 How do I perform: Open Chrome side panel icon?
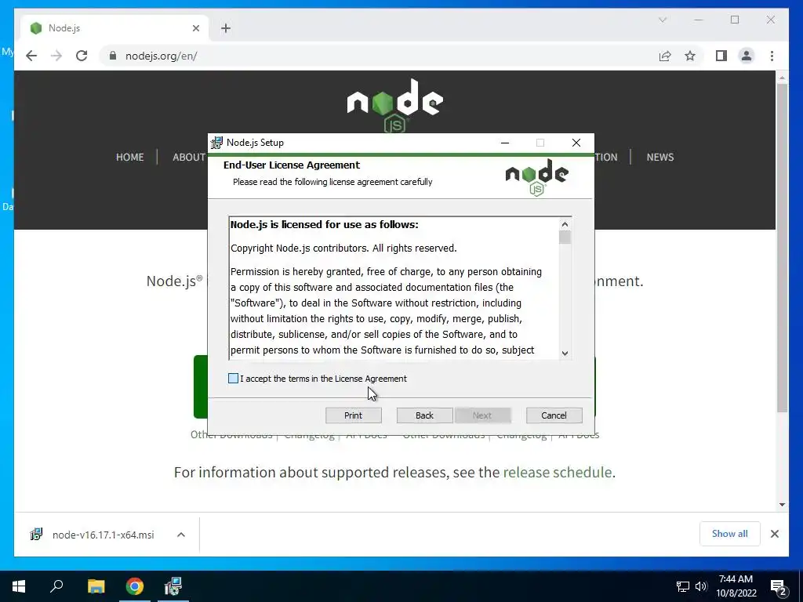pyautogui.click(x=721, y=56)
